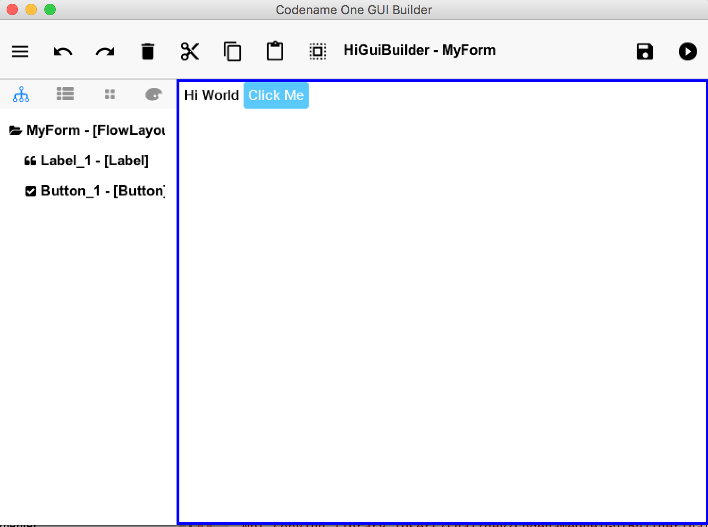The height and width of the screenshot is (527, 708).
Task: Open the hamburger menu
Action: click(x=20, y=51)
